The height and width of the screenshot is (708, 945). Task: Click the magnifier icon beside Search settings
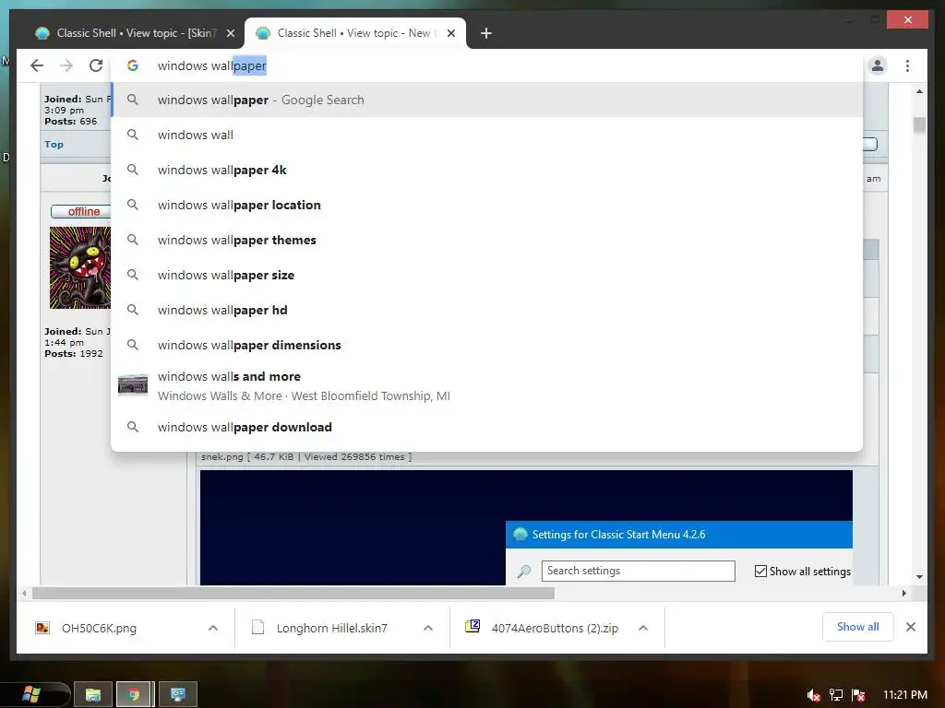(x=524, y=571)
